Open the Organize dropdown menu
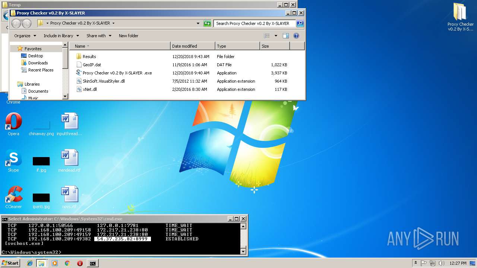The image size is (477, 268). tap(25, 36)
